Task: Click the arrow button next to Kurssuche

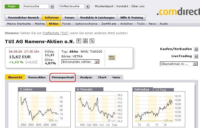Action: tap(52, 6)
